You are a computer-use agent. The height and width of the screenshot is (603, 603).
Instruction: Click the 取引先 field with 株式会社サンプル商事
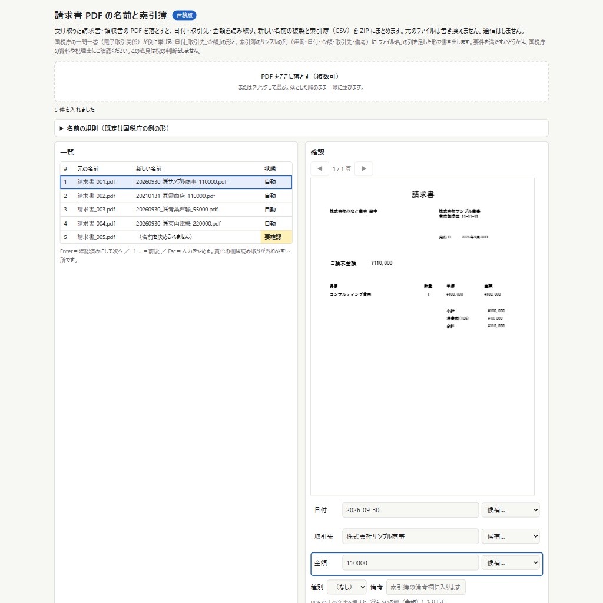click(410, 536)
